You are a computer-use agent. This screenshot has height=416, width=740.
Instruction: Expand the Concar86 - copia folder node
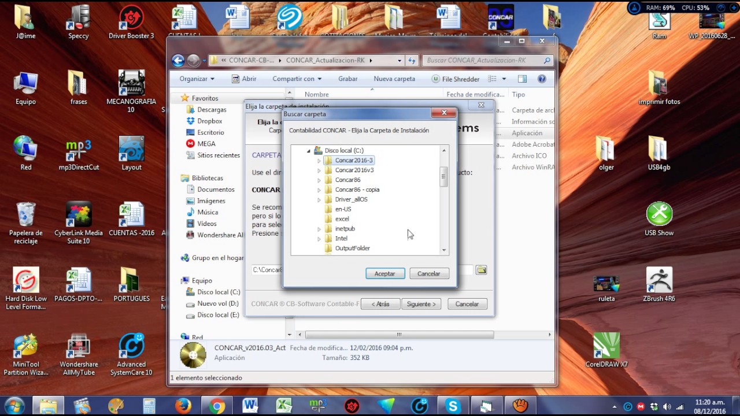319,190
